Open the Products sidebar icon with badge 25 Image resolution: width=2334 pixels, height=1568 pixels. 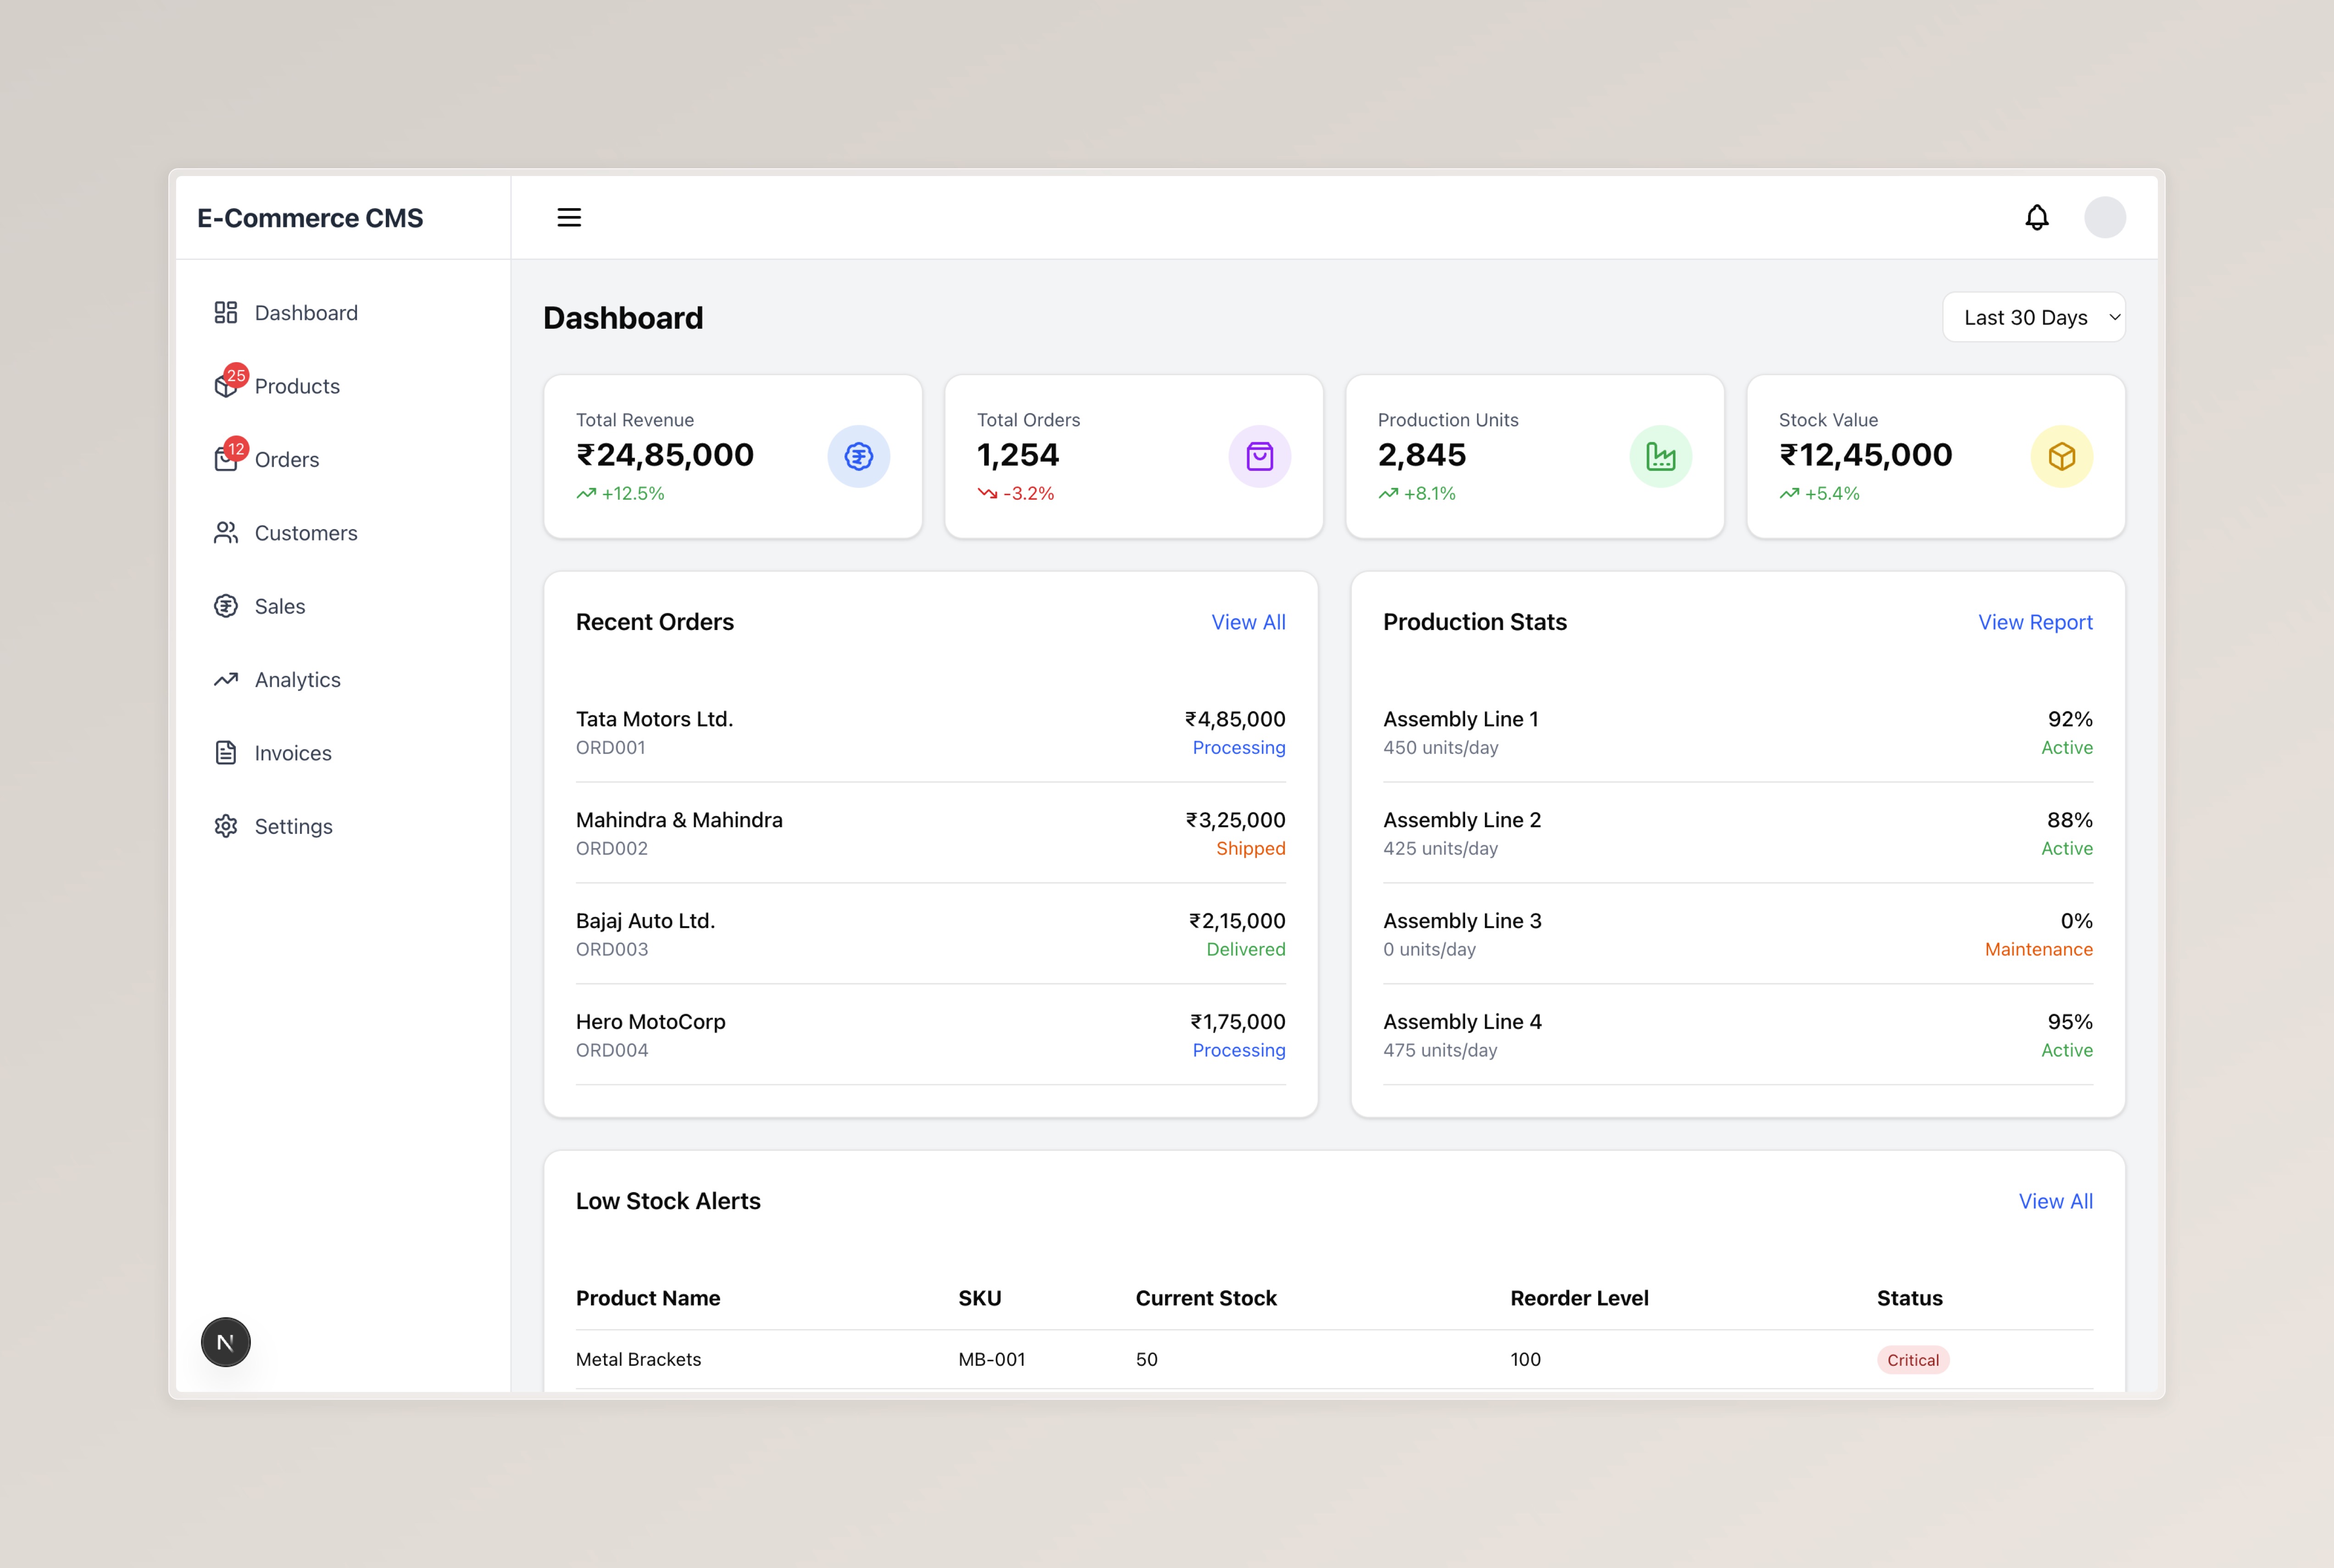pos(227,385)
